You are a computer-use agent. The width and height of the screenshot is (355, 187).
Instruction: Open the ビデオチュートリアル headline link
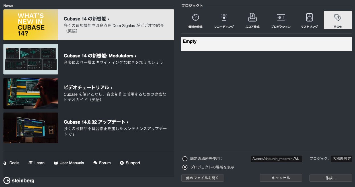[x=88, y=88]
